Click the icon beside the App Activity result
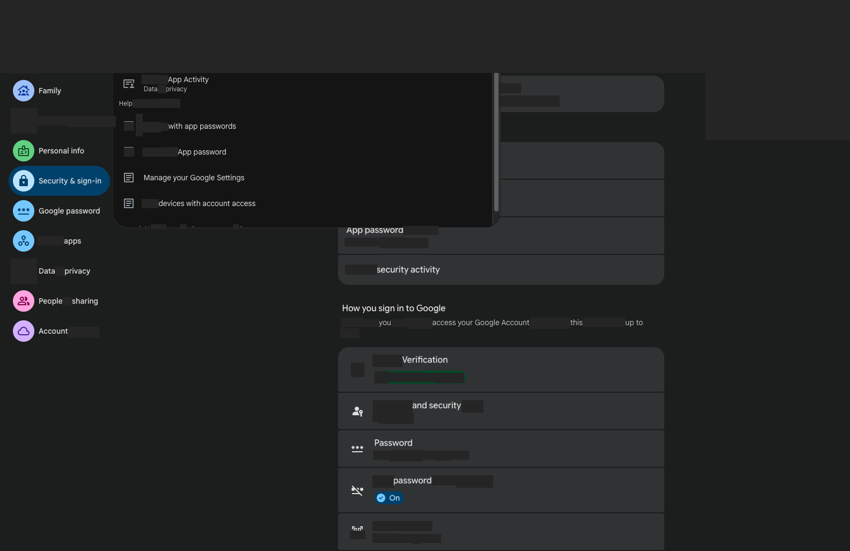The image size is (850, 551). [129, 84]
